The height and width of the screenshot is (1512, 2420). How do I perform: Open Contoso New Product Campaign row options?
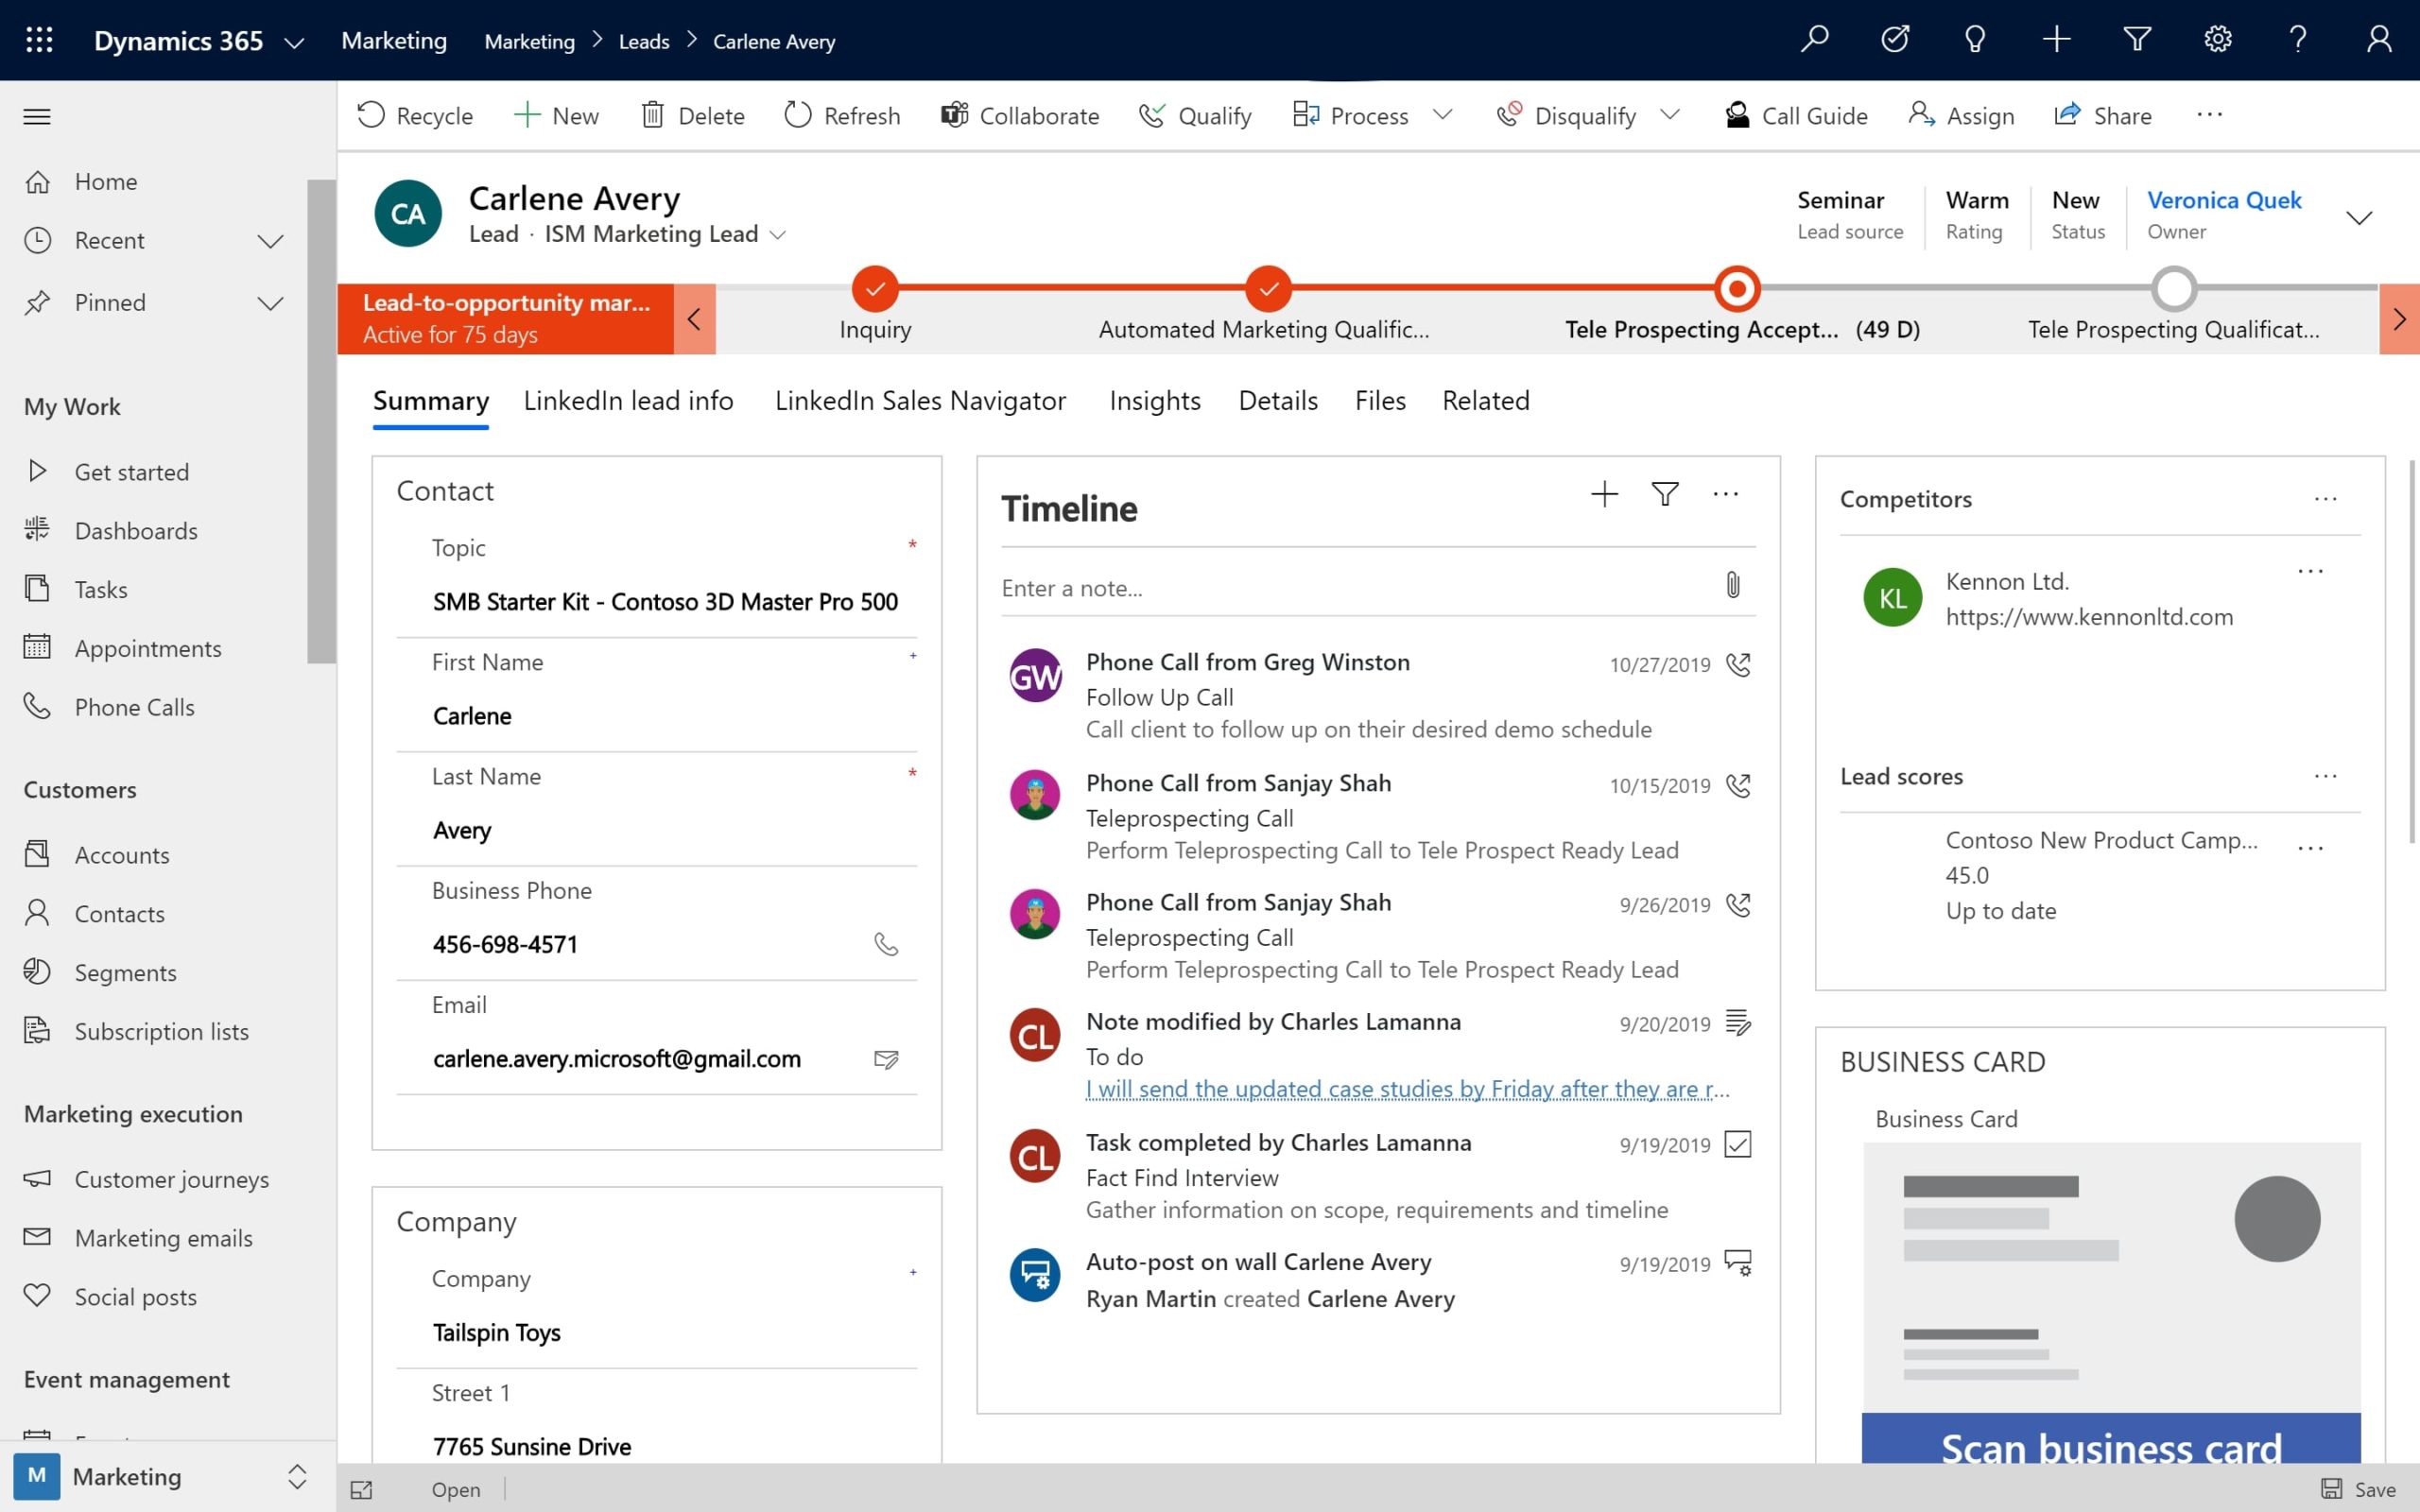pos(2311,848)
